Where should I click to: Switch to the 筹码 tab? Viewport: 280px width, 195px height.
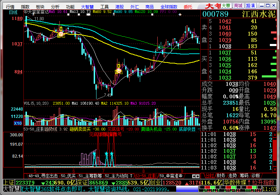(244, 176)
